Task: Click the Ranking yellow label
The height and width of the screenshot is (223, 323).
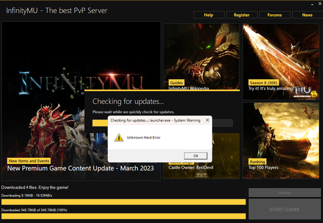Action: click(x=257, y=162)
